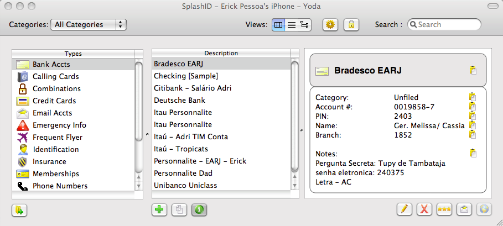The height and width of the screenshot is (226, 503).
Task: Lock the database with the padlock button
Action: click(351, 25)
